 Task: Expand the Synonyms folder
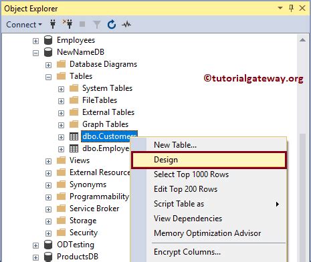tap(48, 185)
